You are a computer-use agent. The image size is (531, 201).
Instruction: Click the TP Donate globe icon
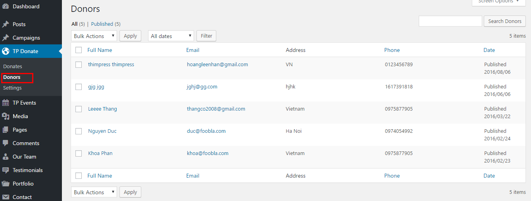pos(6,51)
